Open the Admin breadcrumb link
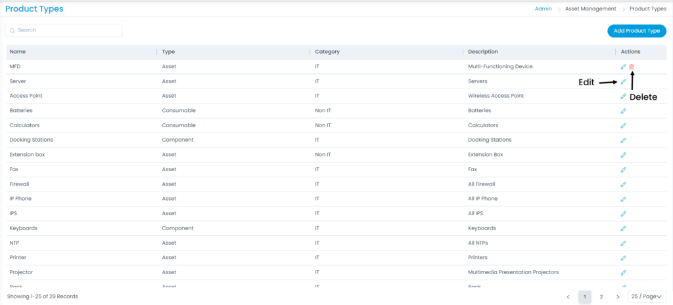The width and height of the screenshot is (673, 305). [x=543, y=9]
